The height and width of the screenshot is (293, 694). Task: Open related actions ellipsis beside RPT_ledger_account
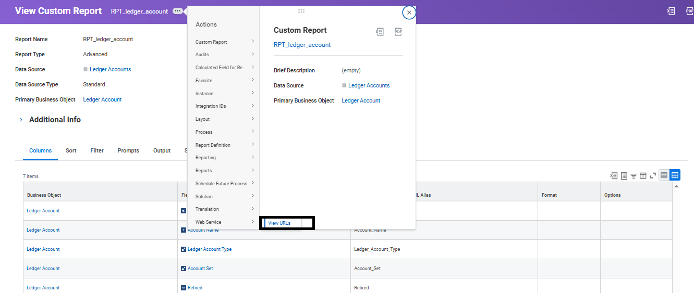[178, 11]
